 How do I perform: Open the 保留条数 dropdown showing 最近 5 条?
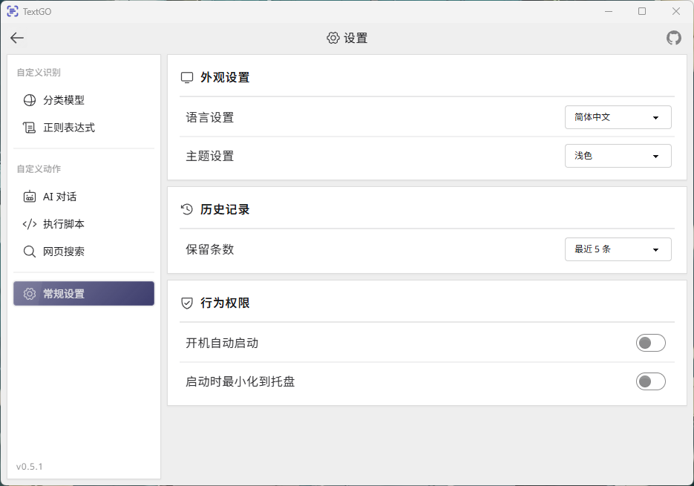[x=618, y=249]
